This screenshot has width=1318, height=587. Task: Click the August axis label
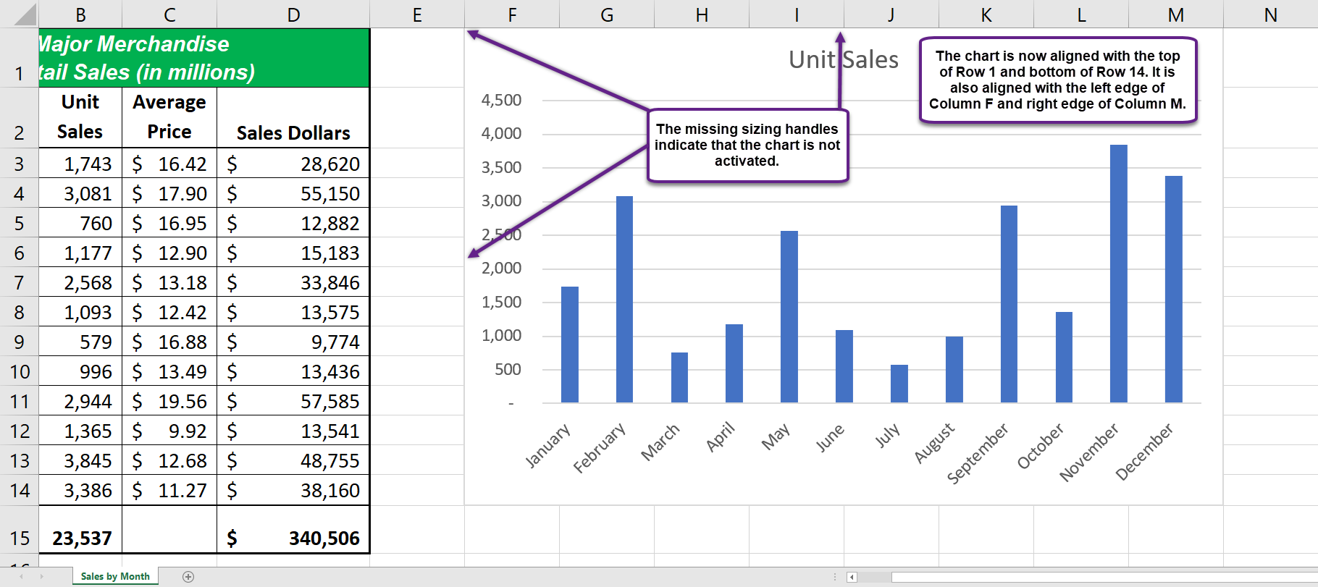pos(934,443)
